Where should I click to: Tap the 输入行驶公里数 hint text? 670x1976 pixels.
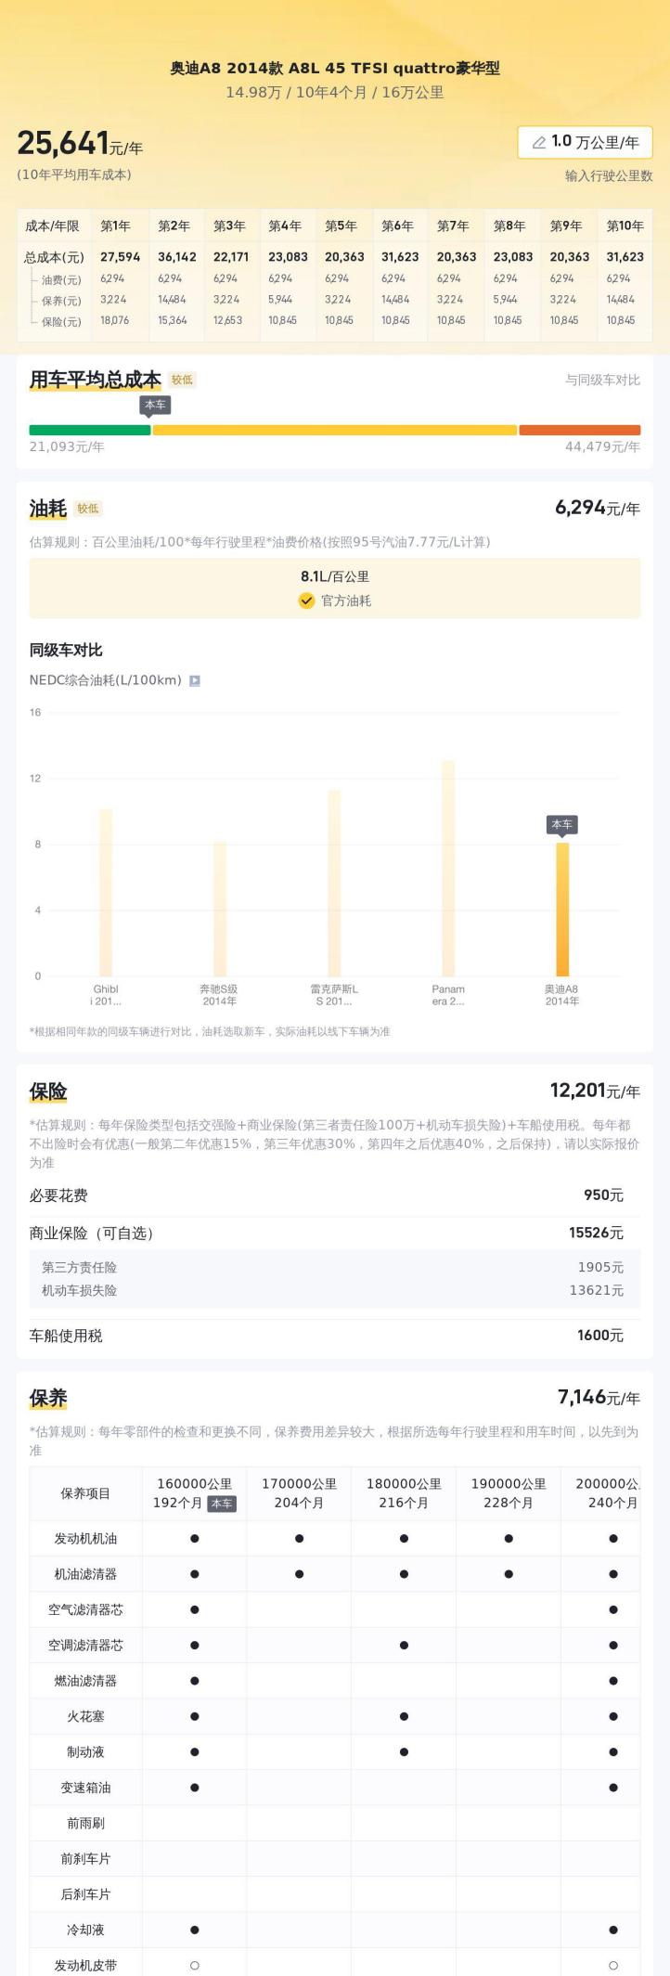point(609,175)
